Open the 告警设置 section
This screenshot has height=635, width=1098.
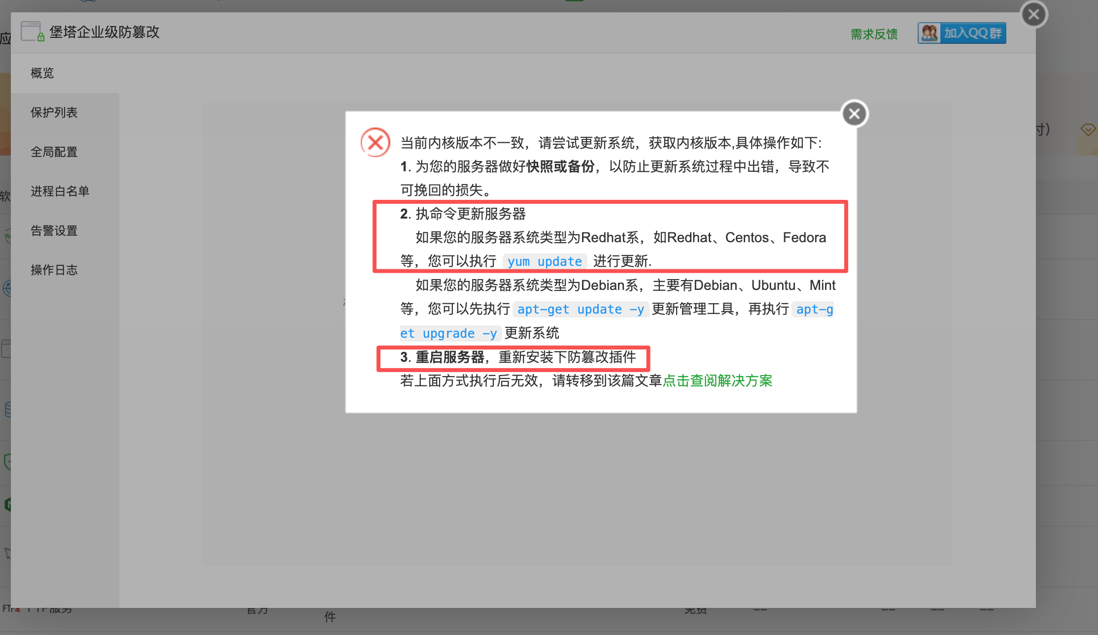54,230
